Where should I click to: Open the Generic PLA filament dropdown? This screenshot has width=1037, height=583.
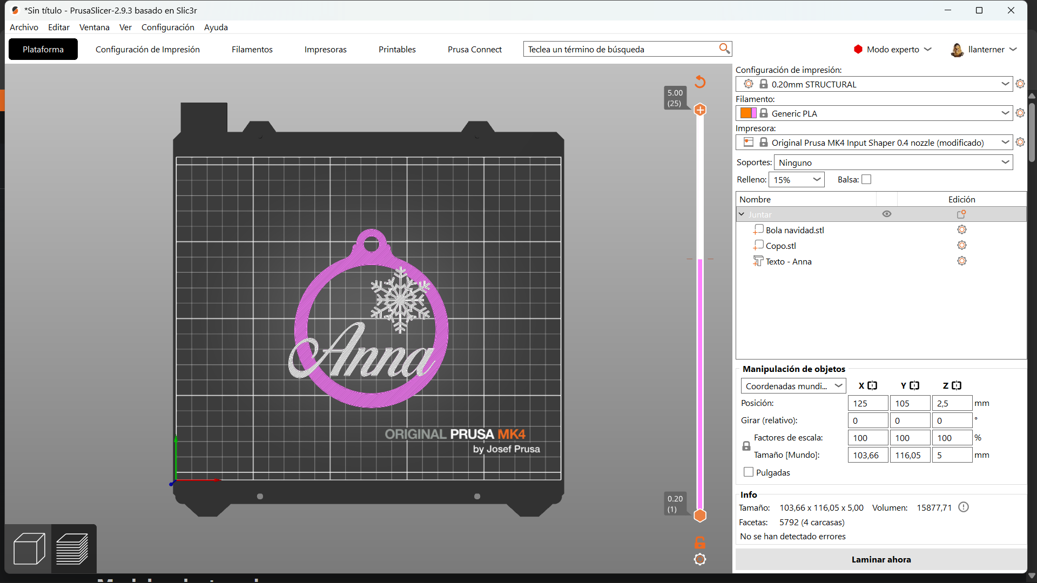[x=874, y=113]
